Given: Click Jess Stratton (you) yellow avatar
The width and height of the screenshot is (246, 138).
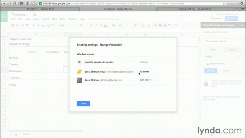Looking at the screenshot, I should (x=80, y=72).
